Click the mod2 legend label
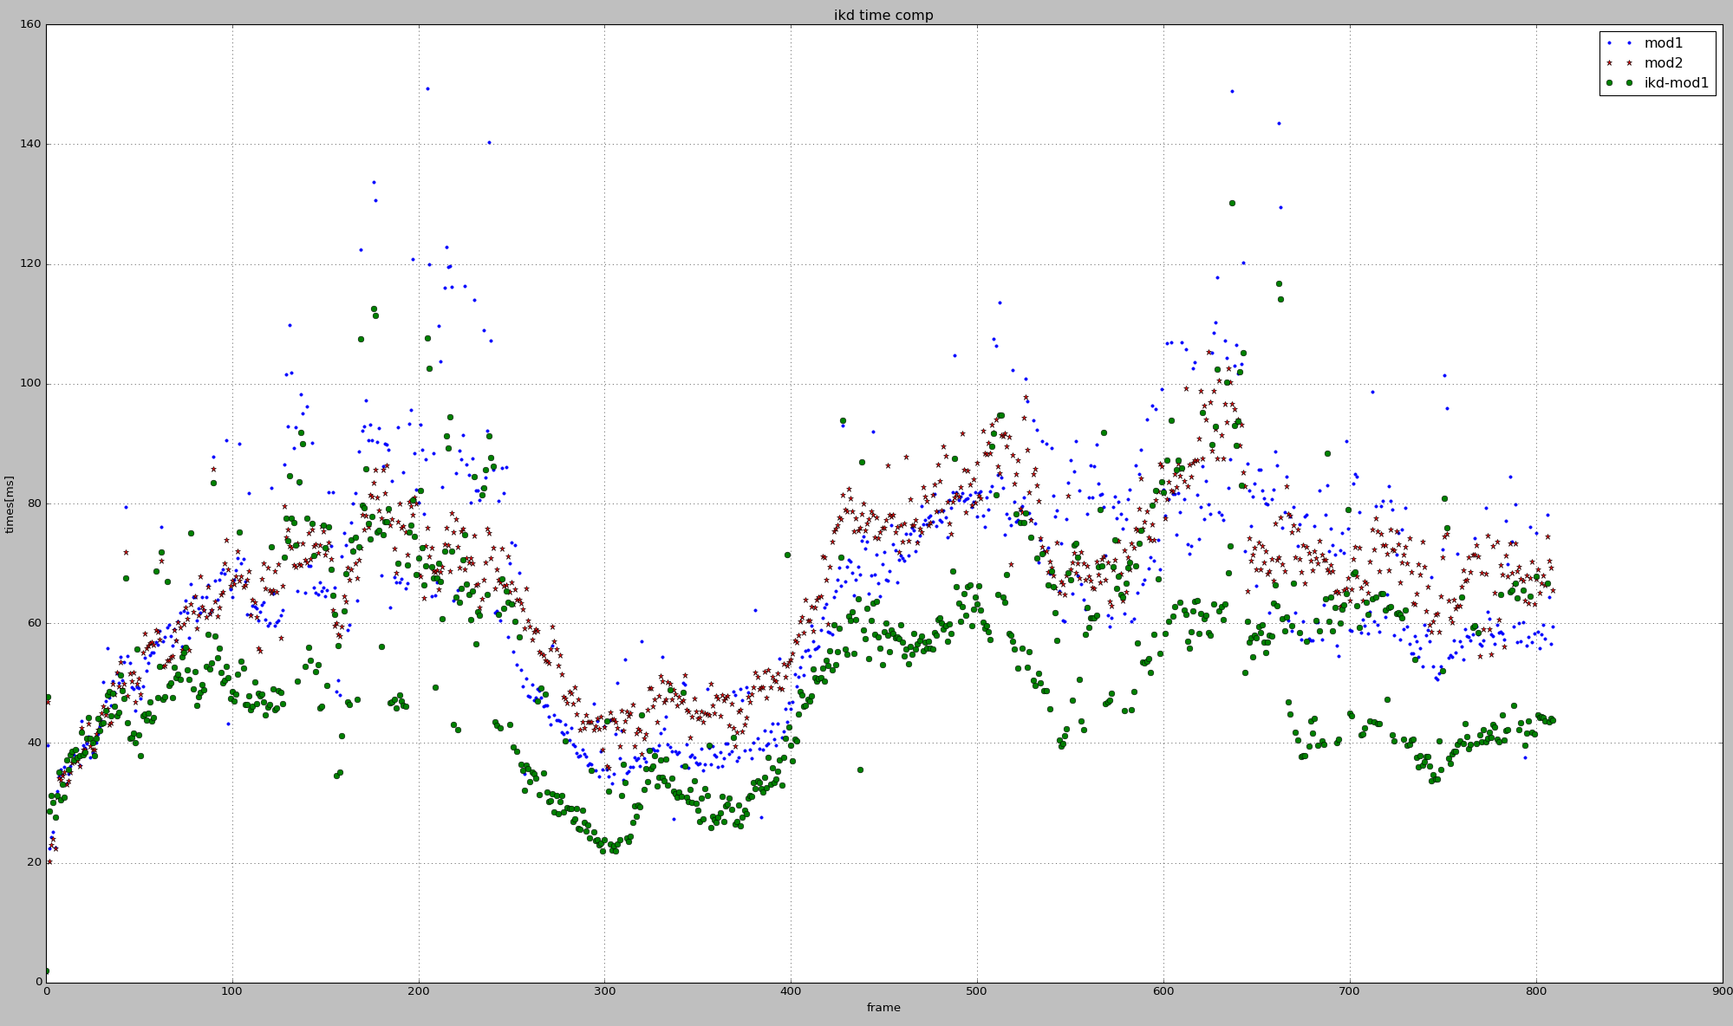The height and width of the screenshot is (1026, 1733). tap(1663, 63)
